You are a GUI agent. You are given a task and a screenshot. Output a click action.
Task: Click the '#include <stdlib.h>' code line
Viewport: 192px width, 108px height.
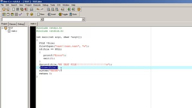[x=50, y=31]
